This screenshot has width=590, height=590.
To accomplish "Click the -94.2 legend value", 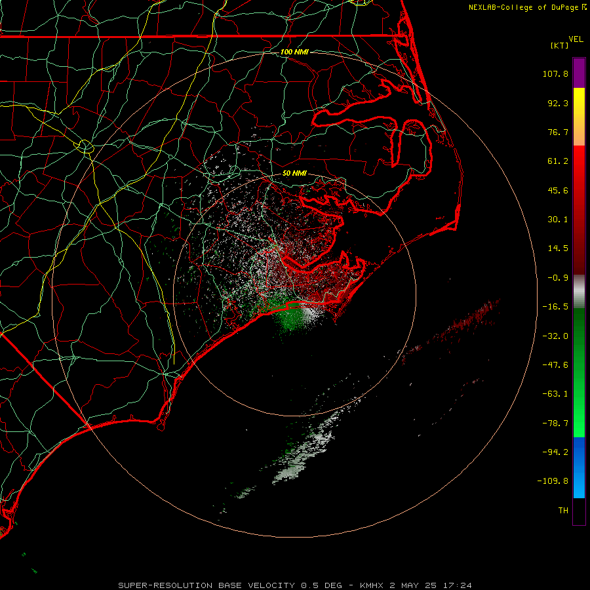I will click(x=555, y=452).
